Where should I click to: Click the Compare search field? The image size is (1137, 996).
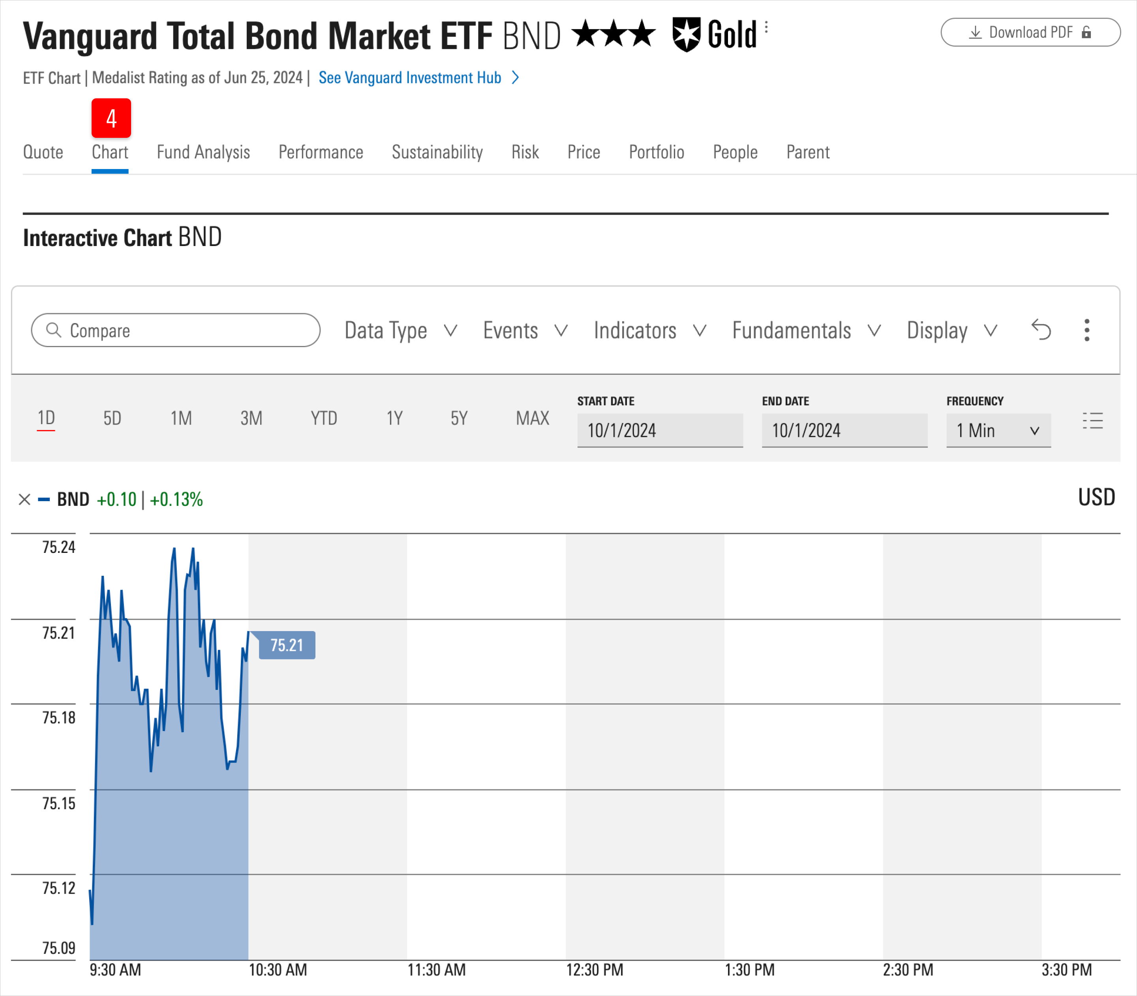coord(176,330)
